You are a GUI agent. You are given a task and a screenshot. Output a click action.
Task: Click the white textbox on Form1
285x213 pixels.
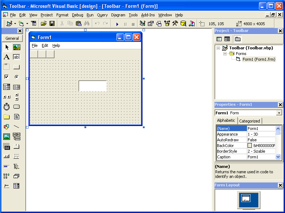93,86
